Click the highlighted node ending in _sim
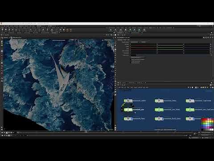 (x=128, y=110)
